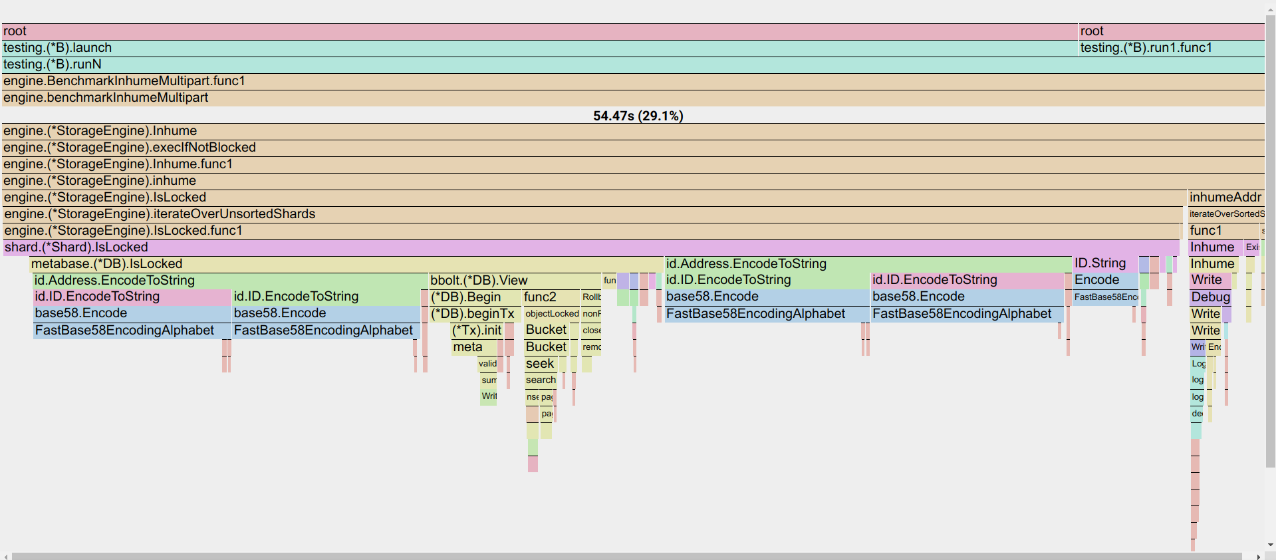Viewport: 1276px width, 560px height.
Task: Select the Exi frame beside Inhume
Action: [1251, 247]
